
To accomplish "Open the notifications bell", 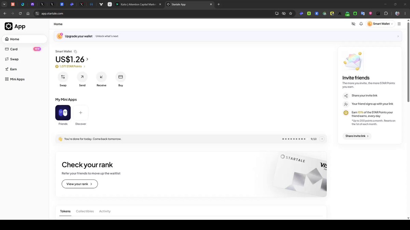I will 361,24.
